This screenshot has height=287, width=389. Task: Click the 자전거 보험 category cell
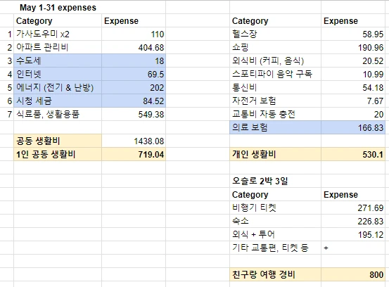275,101
